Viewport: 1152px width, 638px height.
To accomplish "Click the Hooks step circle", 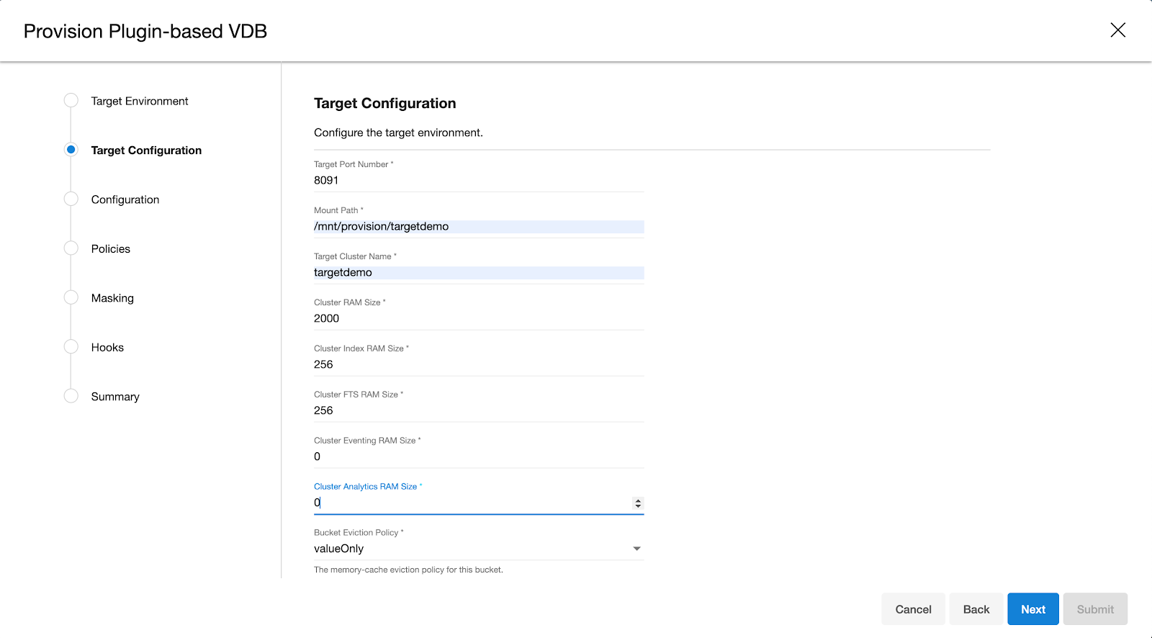I will click(71, 347).
